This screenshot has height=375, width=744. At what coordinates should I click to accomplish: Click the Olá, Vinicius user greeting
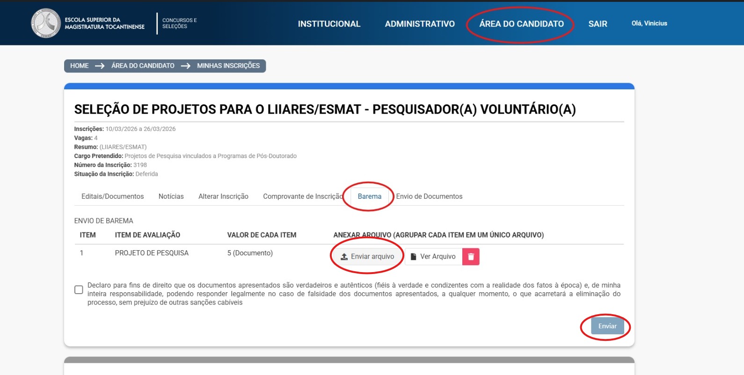coord(649,23)
